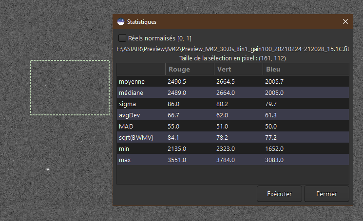
Task: Click the sigma Vert value 80.2
Action: coord(222,104)
